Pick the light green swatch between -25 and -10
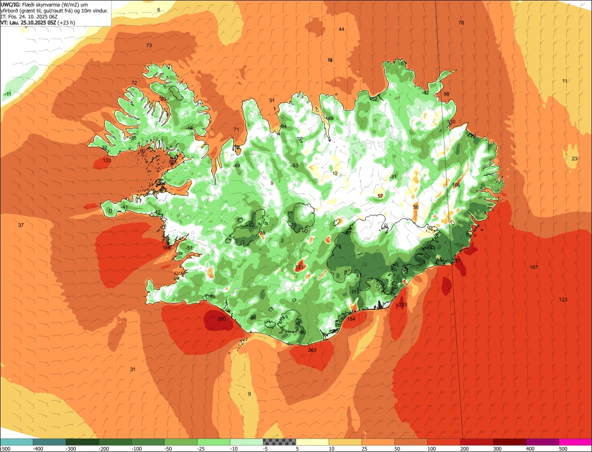This screenshot has width=592, height=452. click(x=214, y=442)
